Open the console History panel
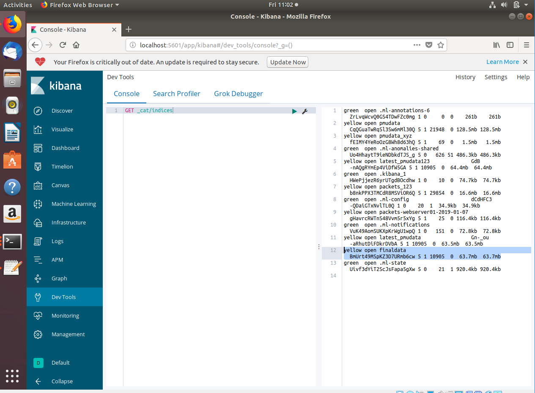The image size is (535, 393). pyautogui.click(x=465, y=77)
